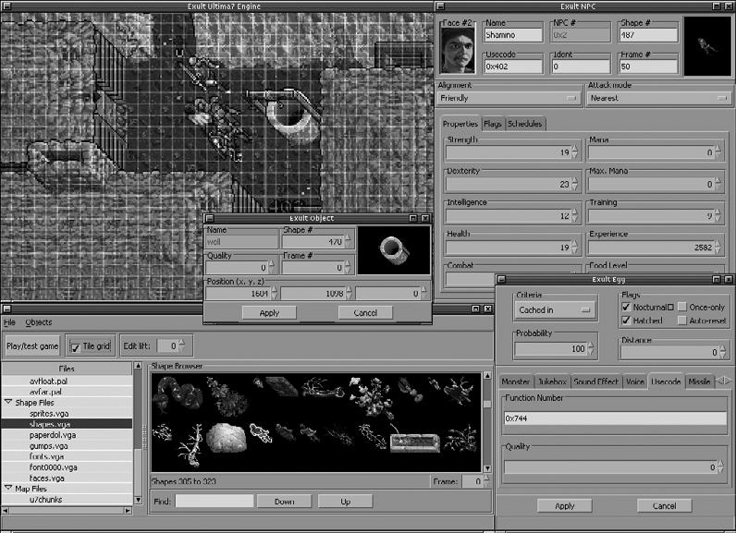Click the Shamino face portrait

point(458,51)
